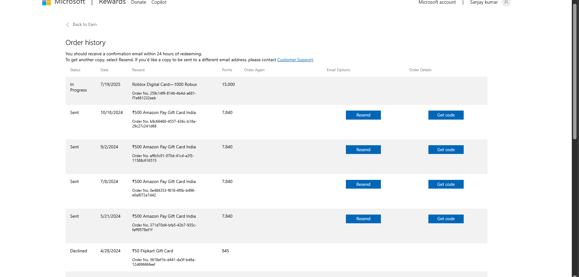
Task: Click the Declined status cell
Action: point(78,251)
